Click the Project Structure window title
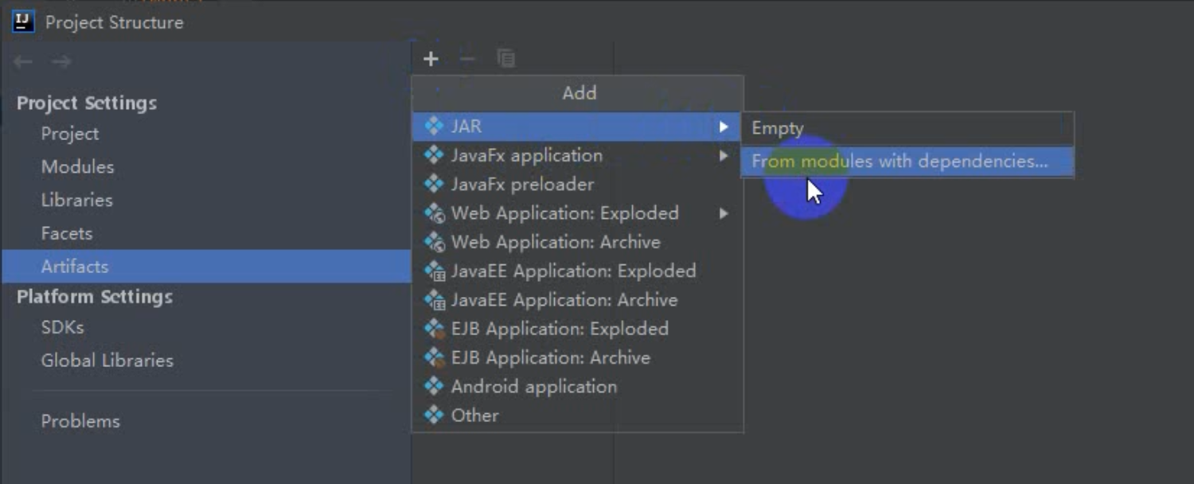1194x484 pixels. tap(114, 22)
